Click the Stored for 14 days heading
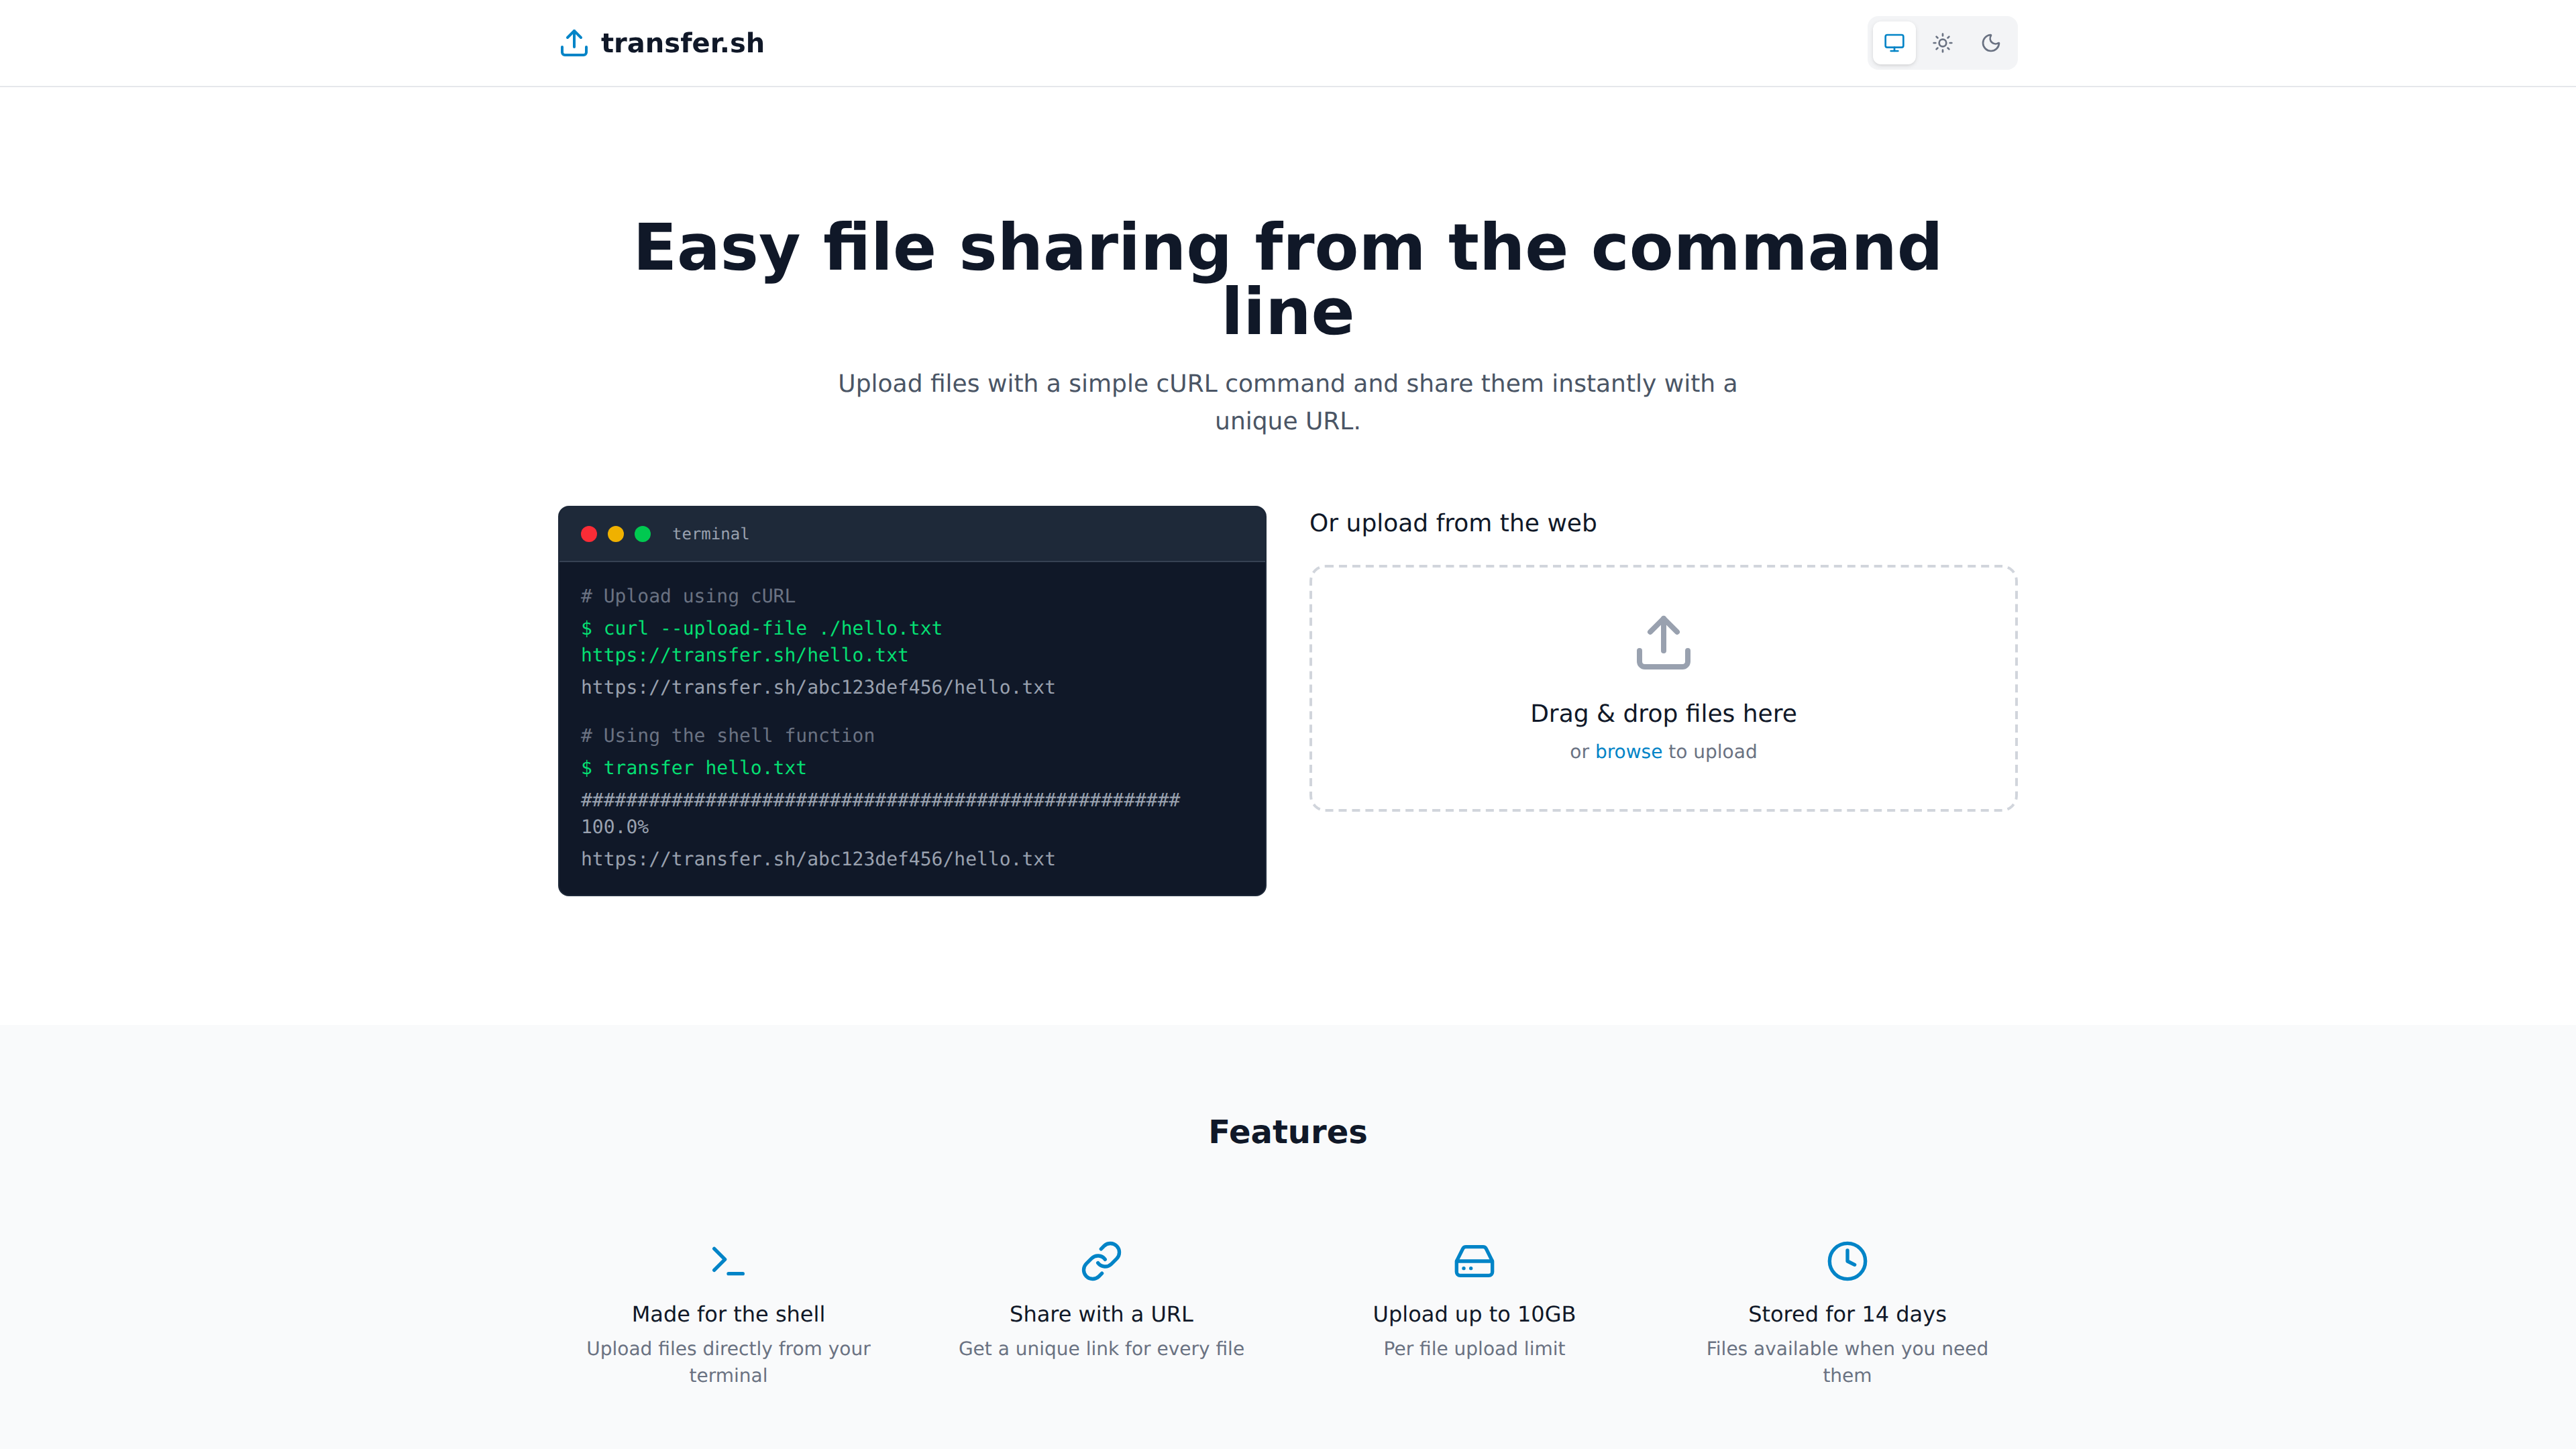The width and height of the screenshot is (2576, 1449). tap(1846, 1313)
